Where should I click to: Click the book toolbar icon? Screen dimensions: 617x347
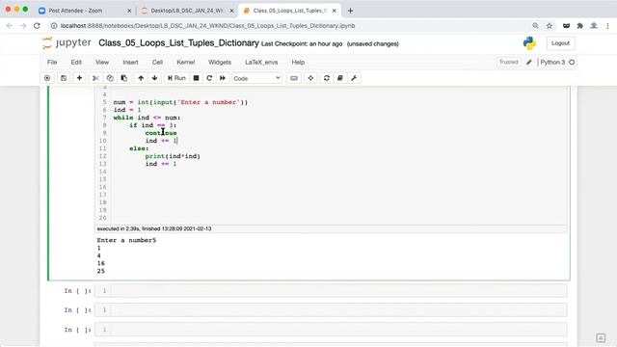pos(340,78)
